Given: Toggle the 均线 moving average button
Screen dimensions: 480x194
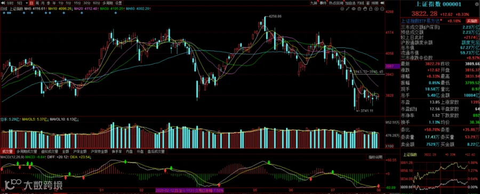Looking at the screenshot, I should point(361,3).
